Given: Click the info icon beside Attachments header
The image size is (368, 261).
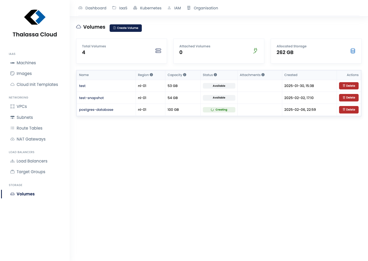Looking at the screenshot, I should pyautogui.click(x=263, y=75).
